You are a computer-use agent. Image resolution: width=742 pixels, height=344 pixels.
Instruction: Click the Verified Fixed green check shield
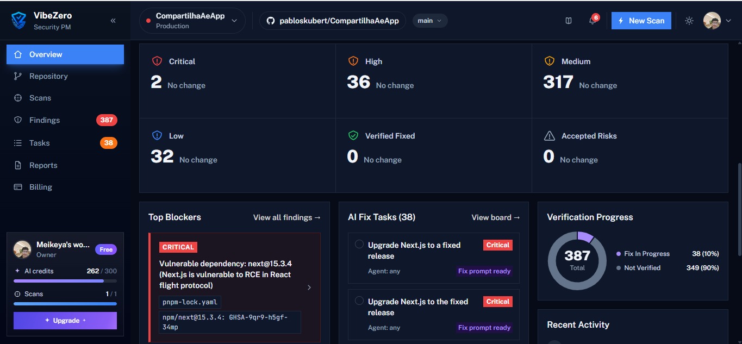[x=353, y=136]
